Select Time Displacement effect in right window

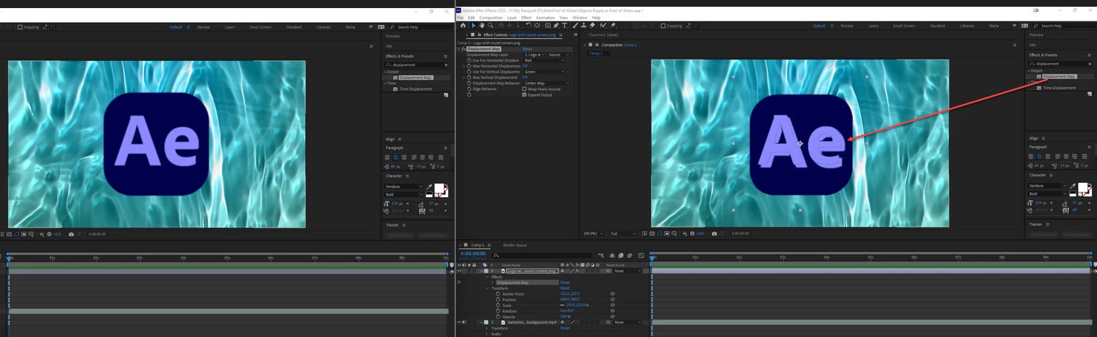pyautogui.click(x=1059, y=88)
